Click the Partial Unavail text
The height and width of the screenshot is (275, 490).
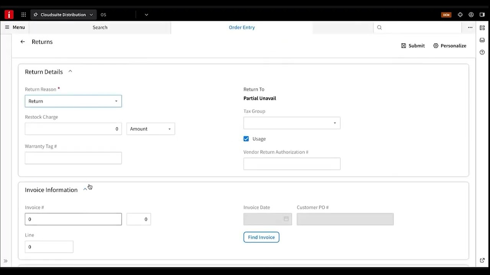point(260,98)
